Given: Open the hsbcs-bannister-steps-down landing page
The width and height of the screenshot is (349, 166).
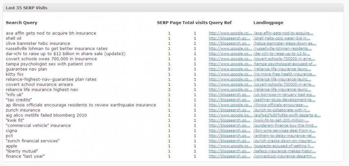Looking at the screenshot, I should pos(285,43).
